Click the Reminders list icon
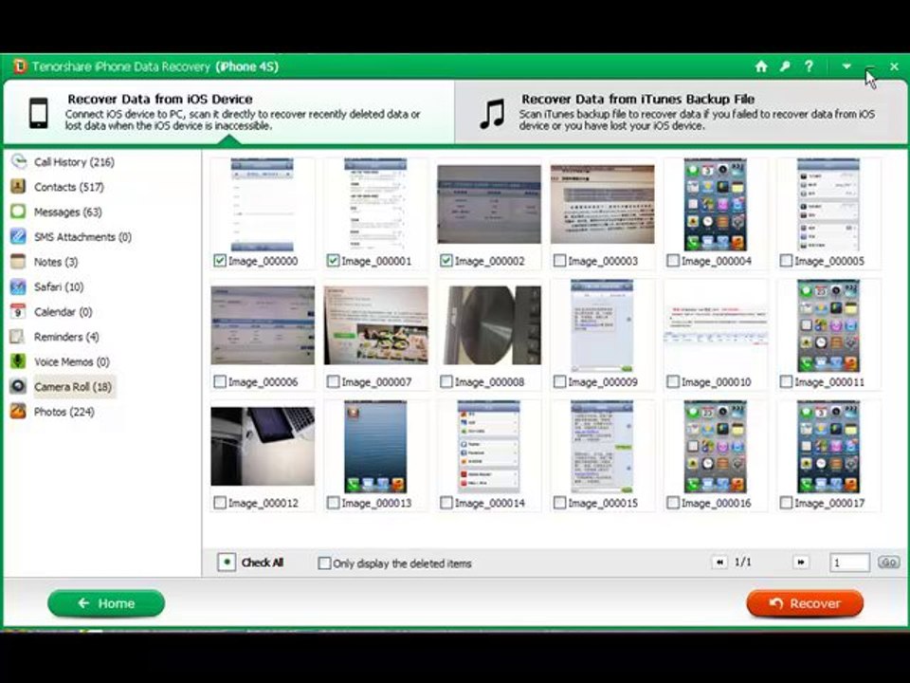The image size is (910, 683). click(x=18, y=336)
